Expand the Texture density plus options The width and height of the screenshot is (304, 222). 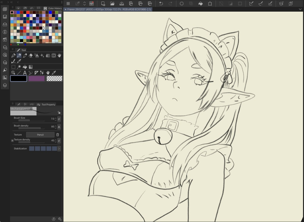tap(12, 141)
